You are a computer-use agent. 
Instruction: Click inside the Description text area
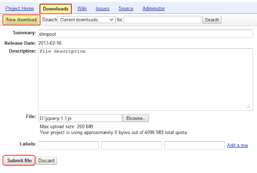pyautogui.click(x=145, y=79)
